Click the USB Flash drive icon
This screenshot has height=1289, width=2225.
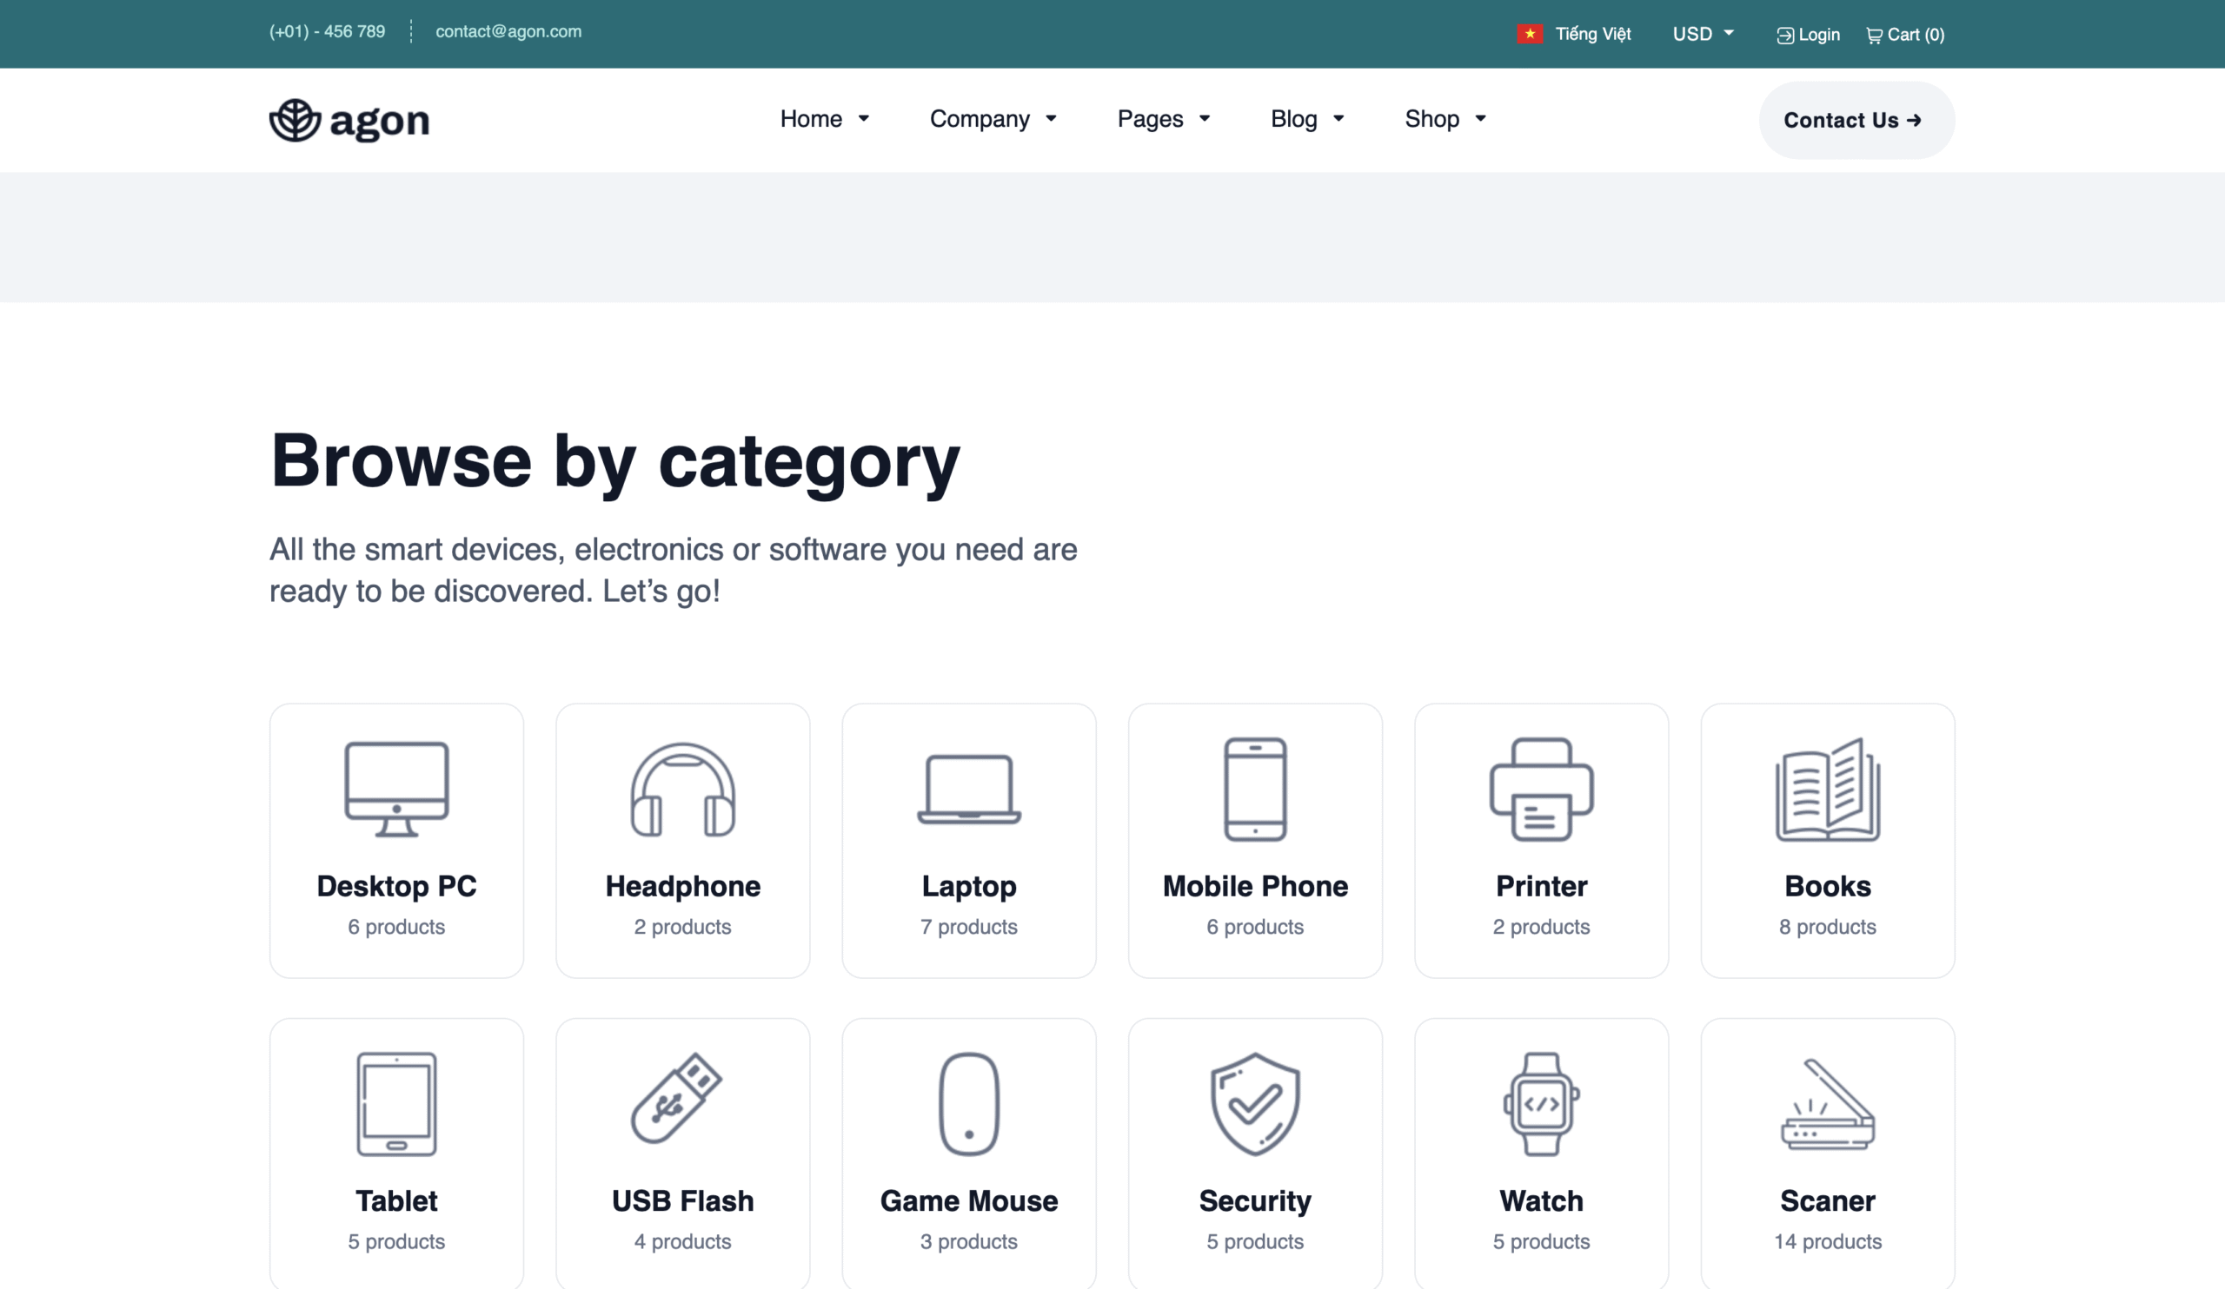point(676,1099)
